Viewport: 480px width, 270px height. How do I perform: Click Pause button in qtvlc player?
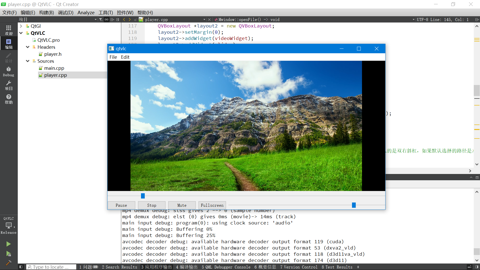tap(121, 205)
